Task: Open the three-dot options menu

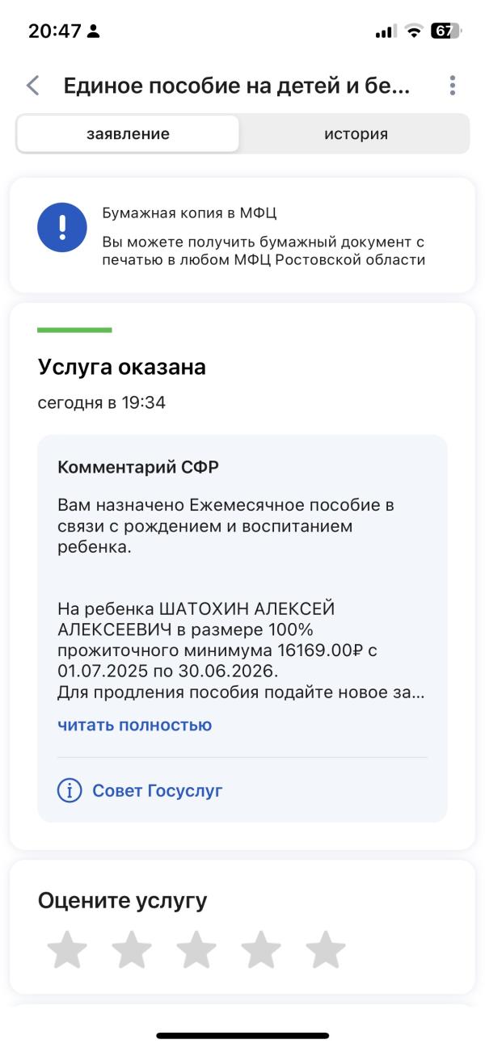Action: 452,86
